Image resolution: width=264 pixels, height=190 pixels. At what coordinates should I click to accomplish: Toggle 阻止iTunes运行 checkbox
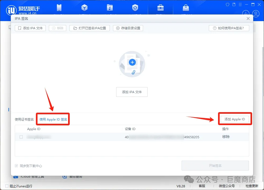point(7,186)
